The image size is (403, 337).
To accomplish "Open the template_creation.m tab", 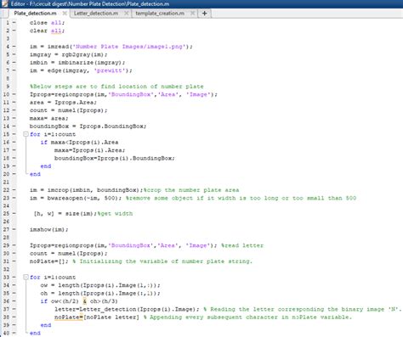I will [160, 14].
